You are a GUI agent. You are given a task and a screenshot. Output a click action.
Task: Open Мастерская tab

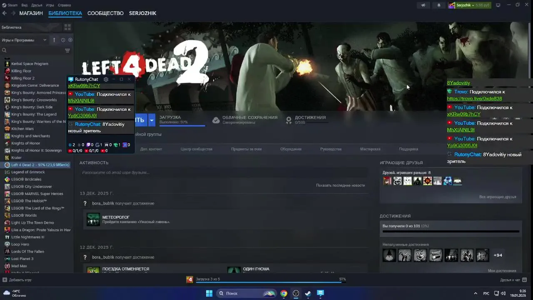370,149
